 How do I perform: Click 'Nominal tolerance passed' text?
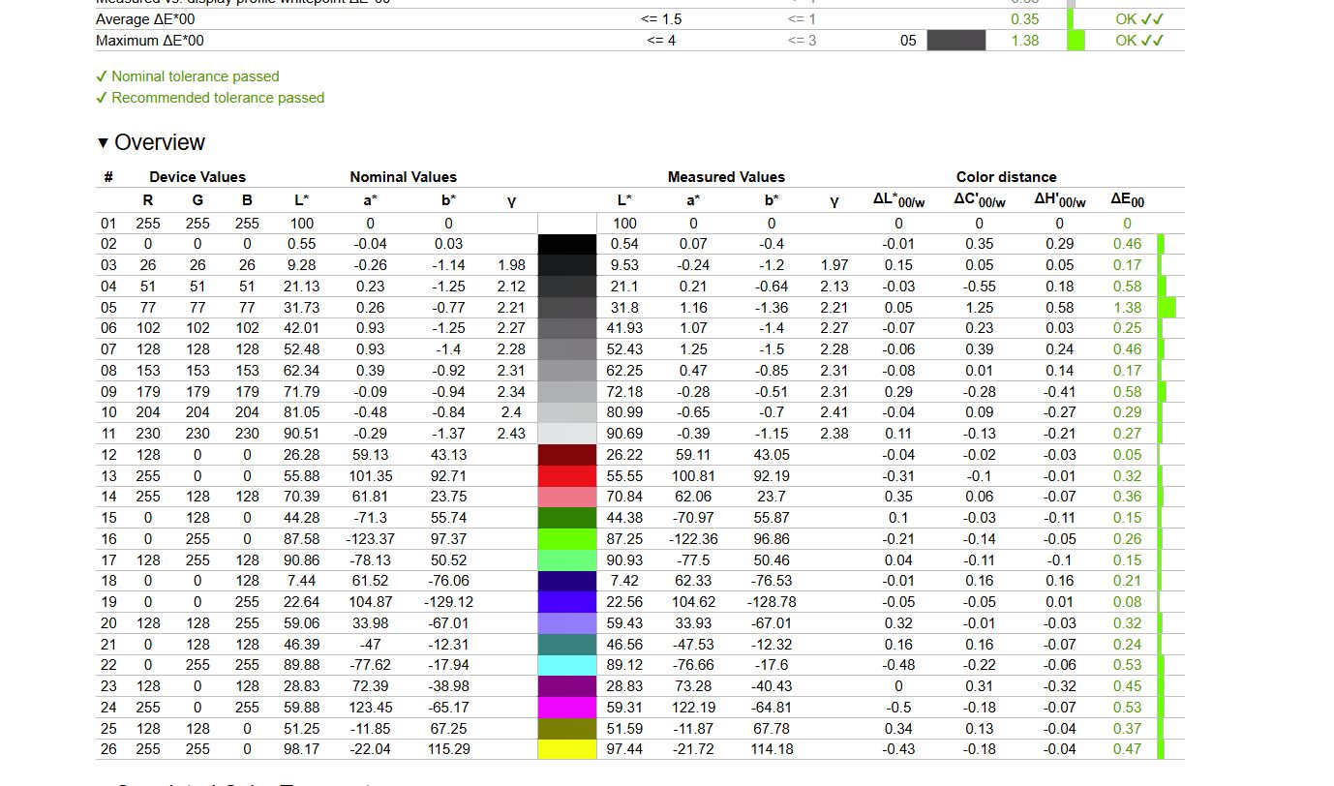point(196,76)
